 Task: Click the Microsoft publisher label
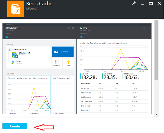coord(32,9)
